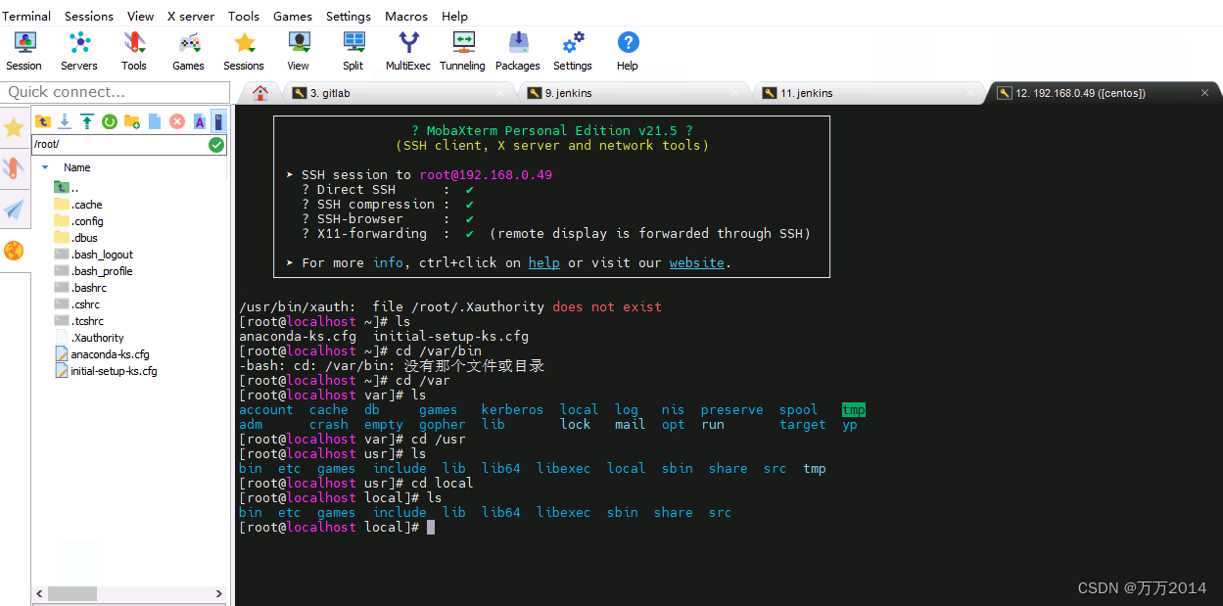Click the scrollbar left arrow in SFTP panel
The width and height of the screenshot is (1223, 606).
tap(40, 593)
